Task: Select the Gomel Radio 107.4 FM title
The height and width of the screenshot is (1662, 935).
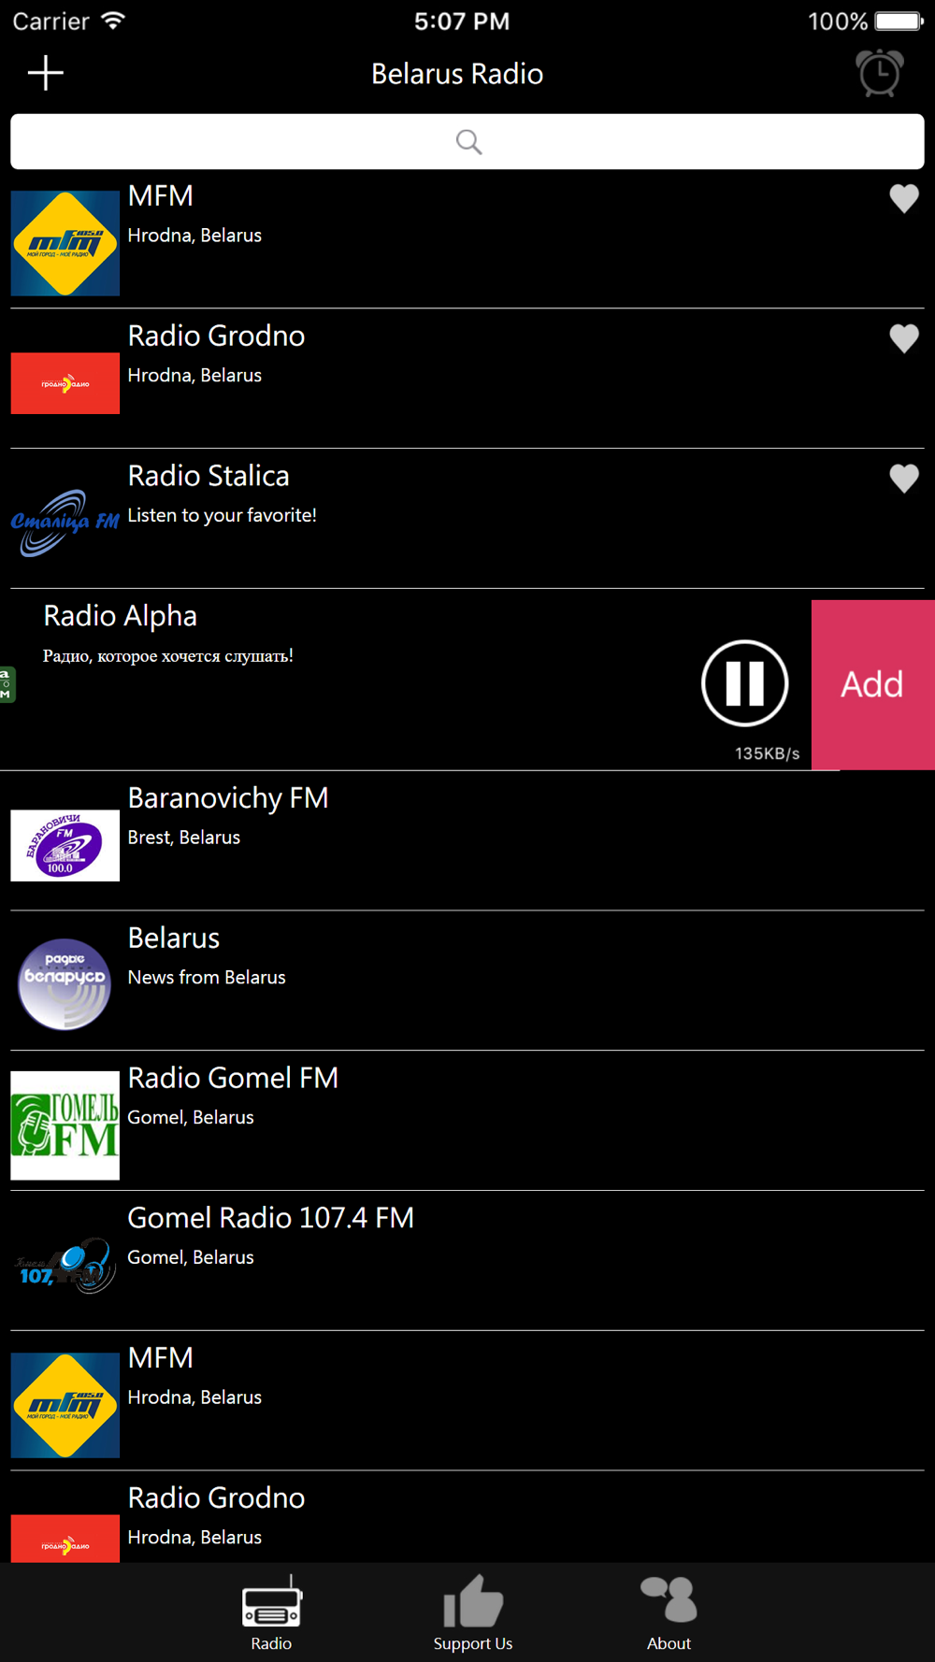Action: pyautogui.click(x=271, y=1218)
